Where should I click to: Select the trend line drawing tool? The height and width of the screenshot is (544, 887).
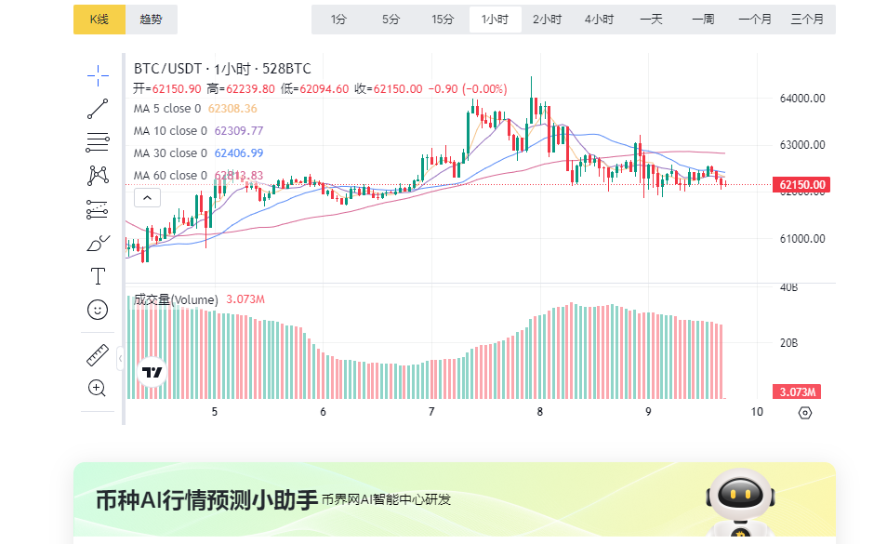(x=98, y=109)
